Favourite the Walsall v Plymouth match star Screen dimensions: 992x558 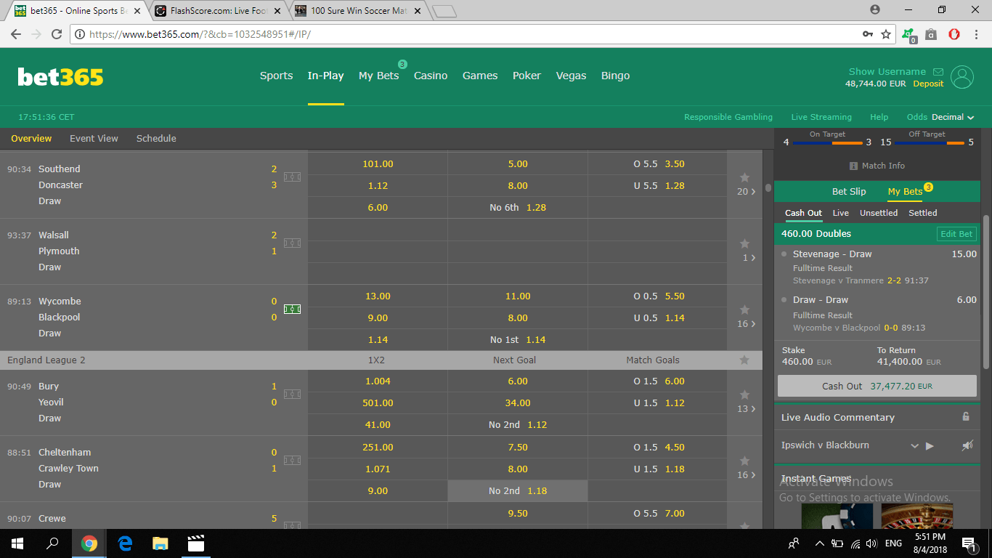(744, 243)
